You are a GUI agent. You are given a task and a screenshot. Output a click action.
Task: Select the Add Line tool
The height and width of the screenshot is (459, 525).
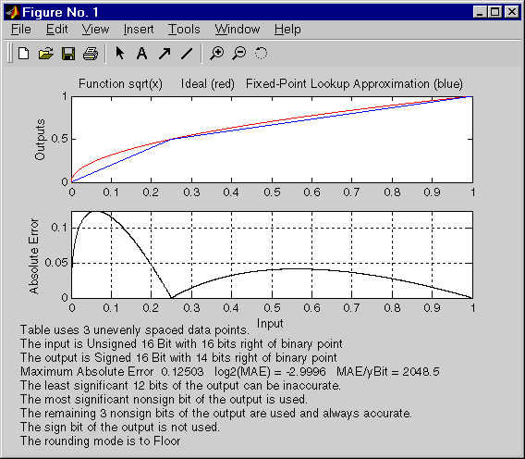pyautogui.click(x=187, y=54)
